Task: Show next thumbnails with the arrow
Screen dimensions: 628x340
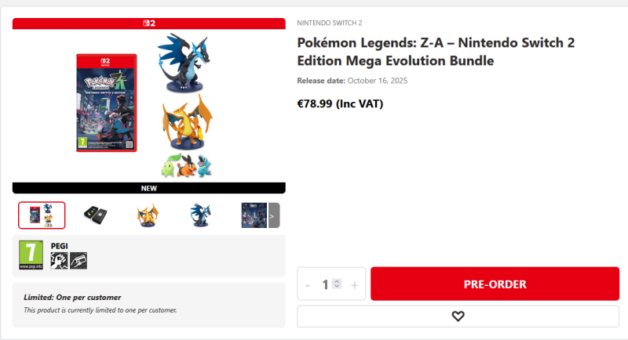Action: [x=273, y=215]
